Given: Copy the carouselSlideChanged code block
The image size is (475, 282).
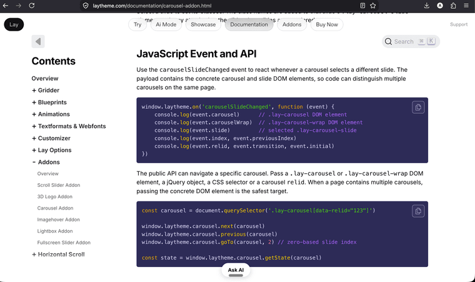Looking at the screenshot, I should coord(418,107).
